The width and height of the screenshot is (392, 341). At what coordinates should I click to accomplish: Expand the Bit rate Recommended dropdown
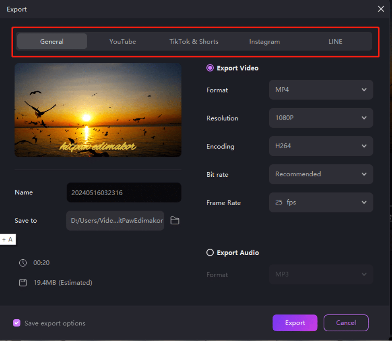click(x=321, y=174)
